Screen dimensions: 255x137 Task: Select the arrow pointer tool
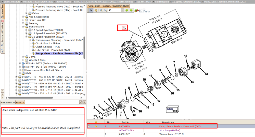tap(91, 10)
